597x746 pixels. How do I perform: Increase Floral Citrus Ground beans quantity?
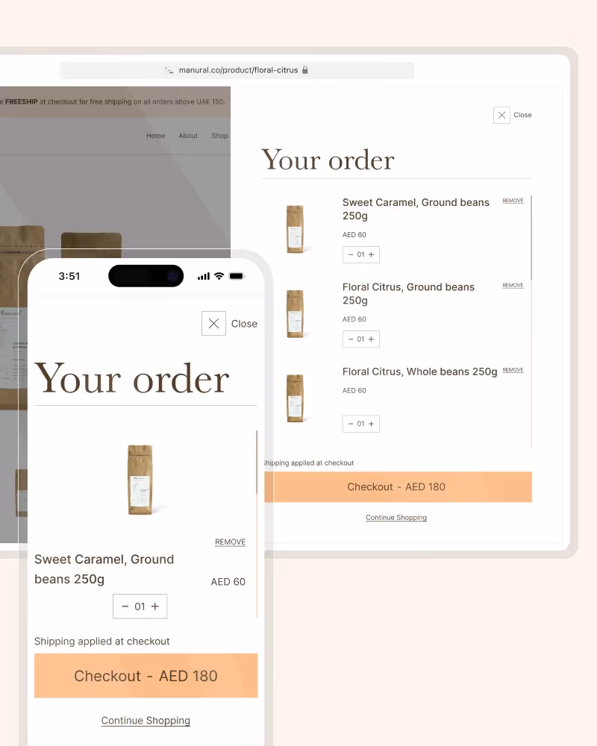click(x=372, y=339)
